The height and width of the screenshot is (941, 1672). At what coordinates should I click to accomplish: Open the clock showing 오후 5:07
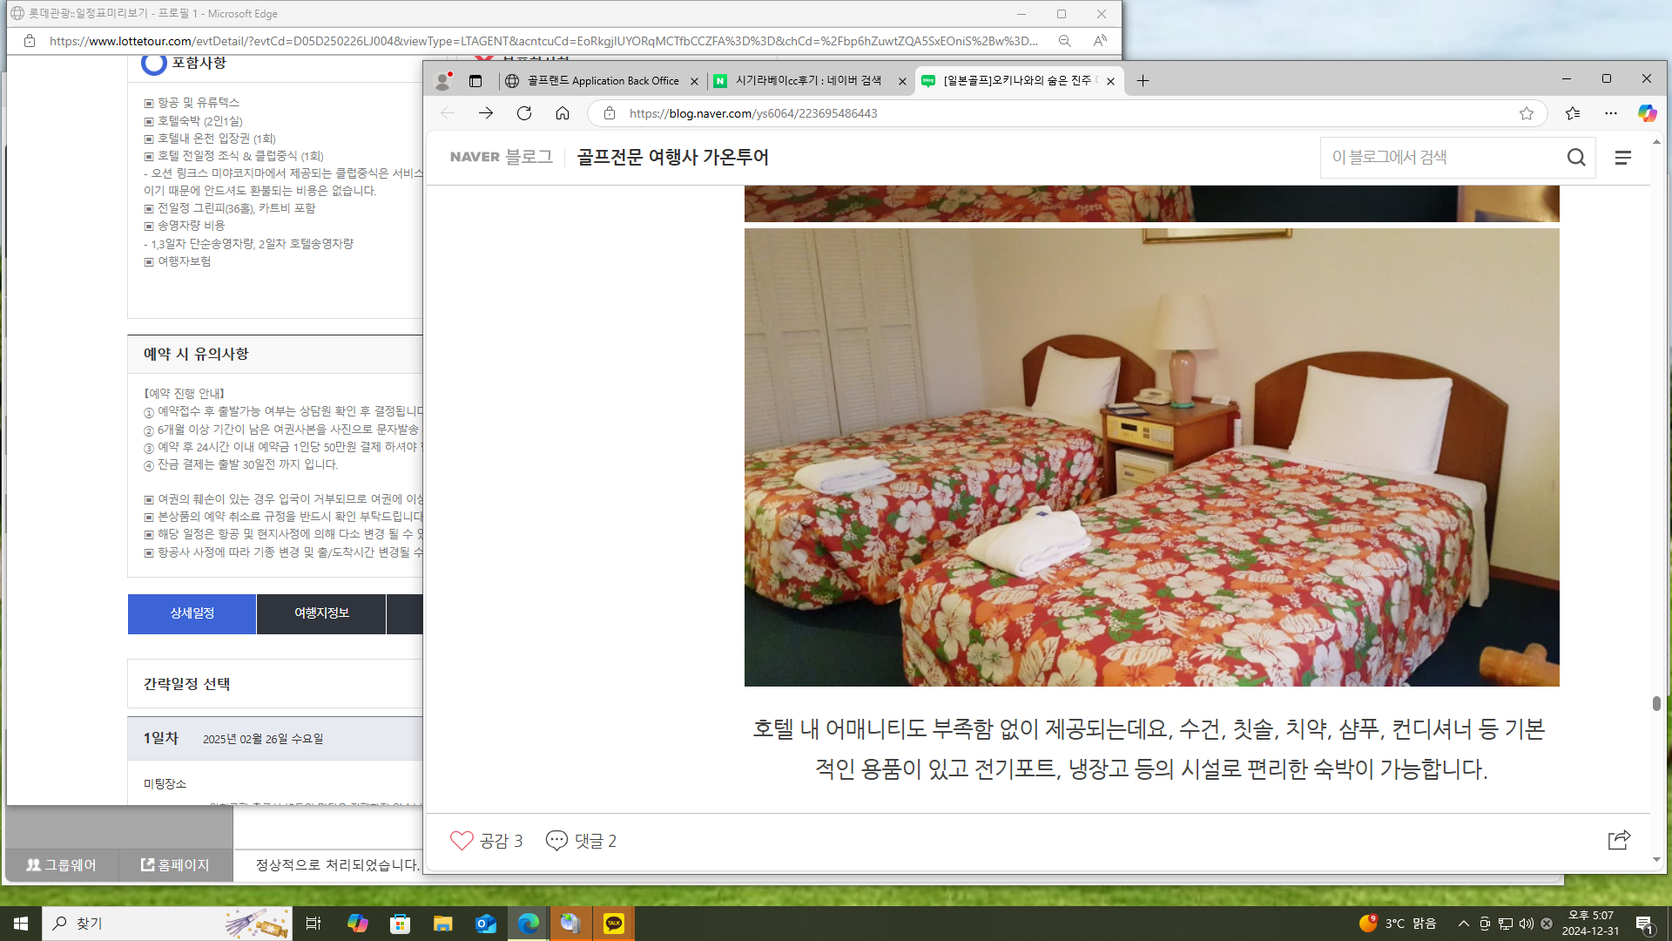click(1590, 924)
